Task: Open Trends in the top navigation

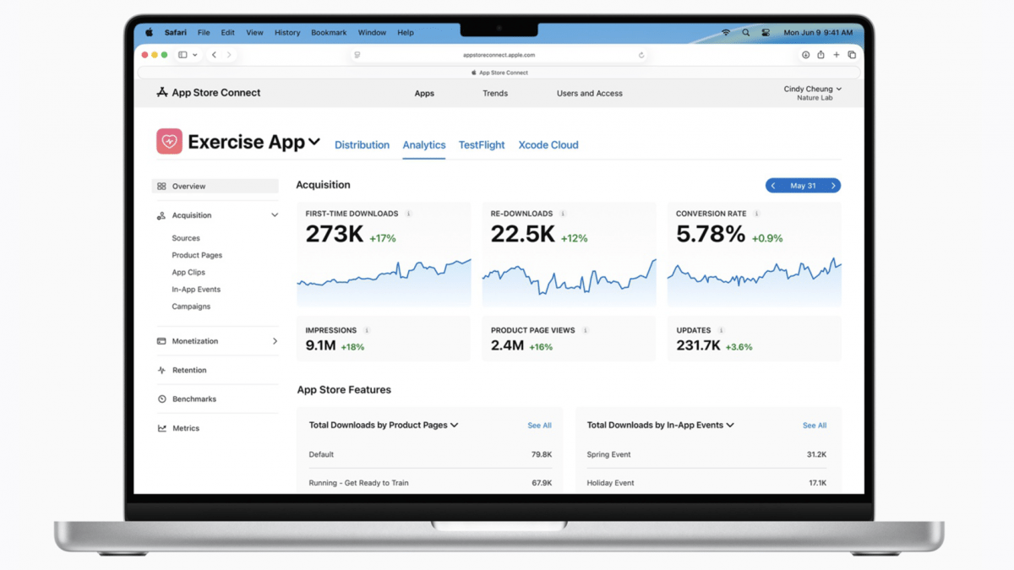Action: (x=495, y=94)
